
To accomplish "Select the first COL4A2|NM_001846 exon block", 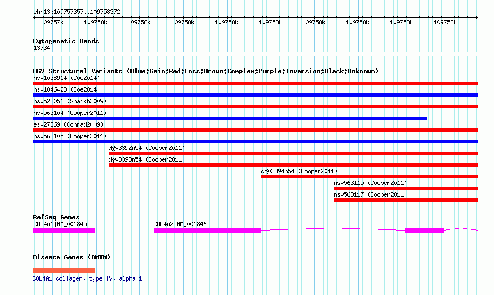I will pyautogui.click(x=207, y=231).
